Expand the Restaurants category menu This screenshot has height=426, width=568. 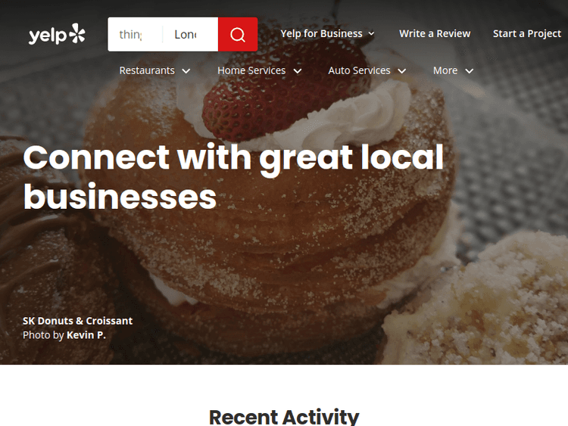[x=154, y=70]
